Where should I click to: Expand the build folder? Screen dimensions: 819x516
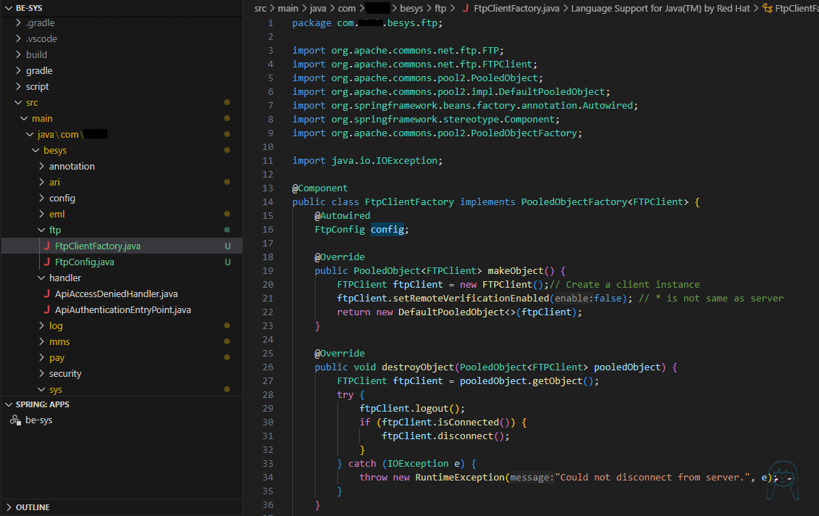point(19,55)
